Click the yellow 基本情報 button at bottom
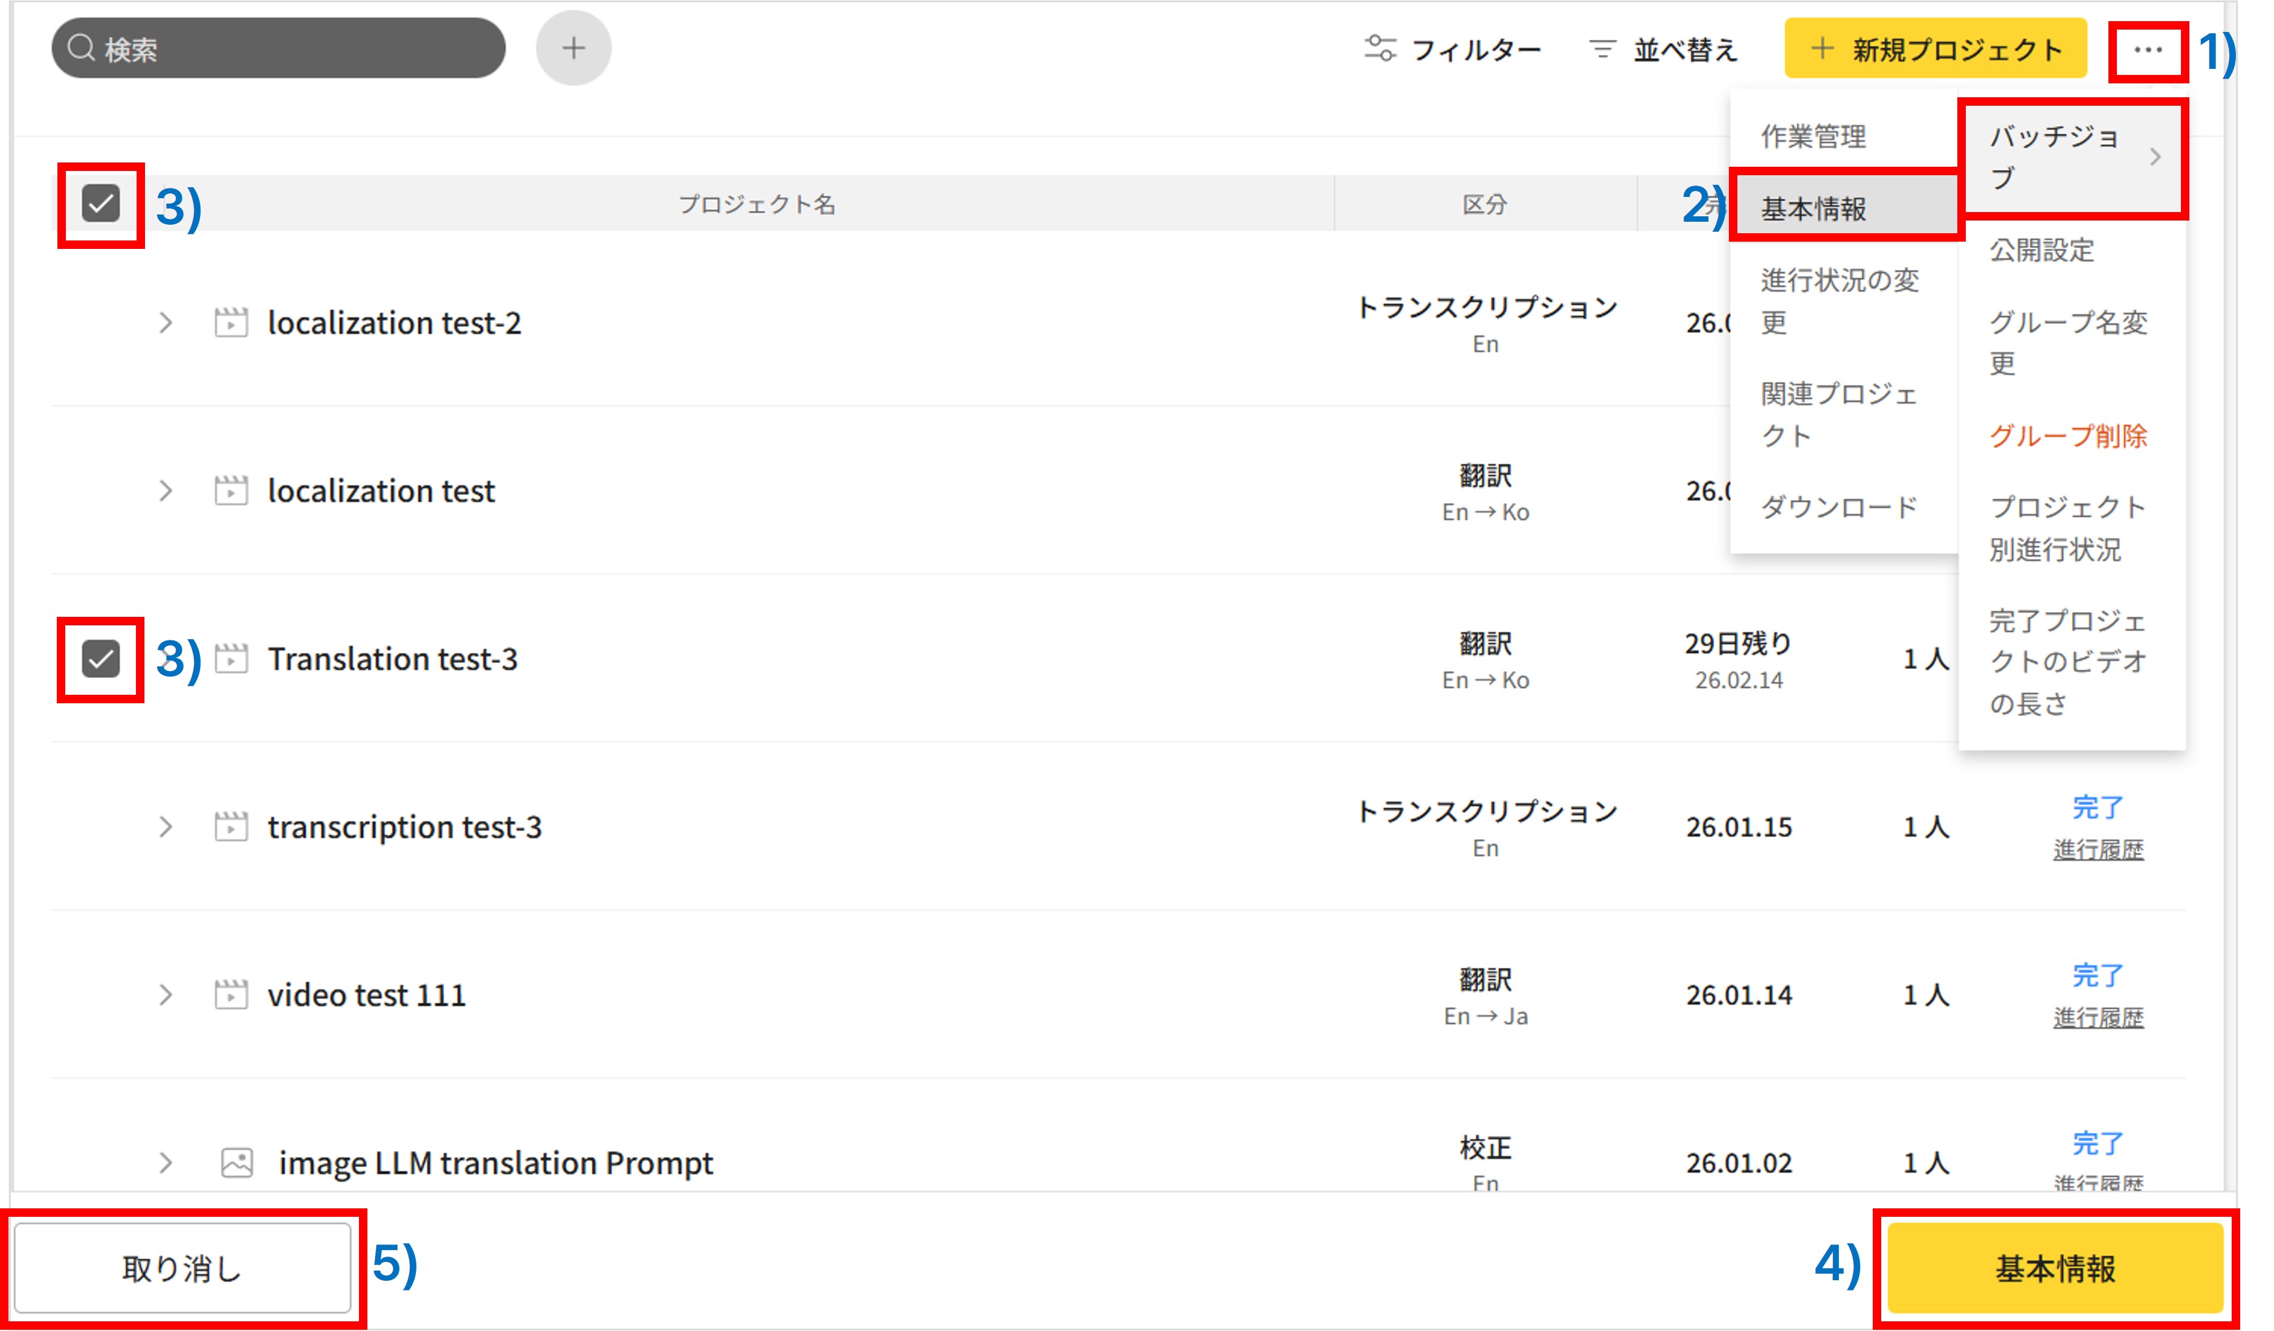 pyautogui.click(x=2055, y=1268)
